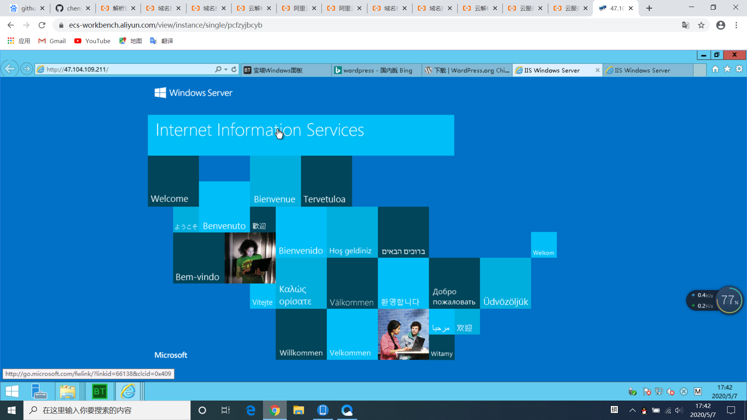Open BT panel icon in remote taskbar
This screenshot has height=420, width=747.
pyautogui.click(x=99, y=391)
